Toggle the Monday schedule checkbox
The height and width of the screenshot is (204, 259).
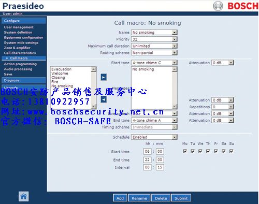click(x=184, y=151)
